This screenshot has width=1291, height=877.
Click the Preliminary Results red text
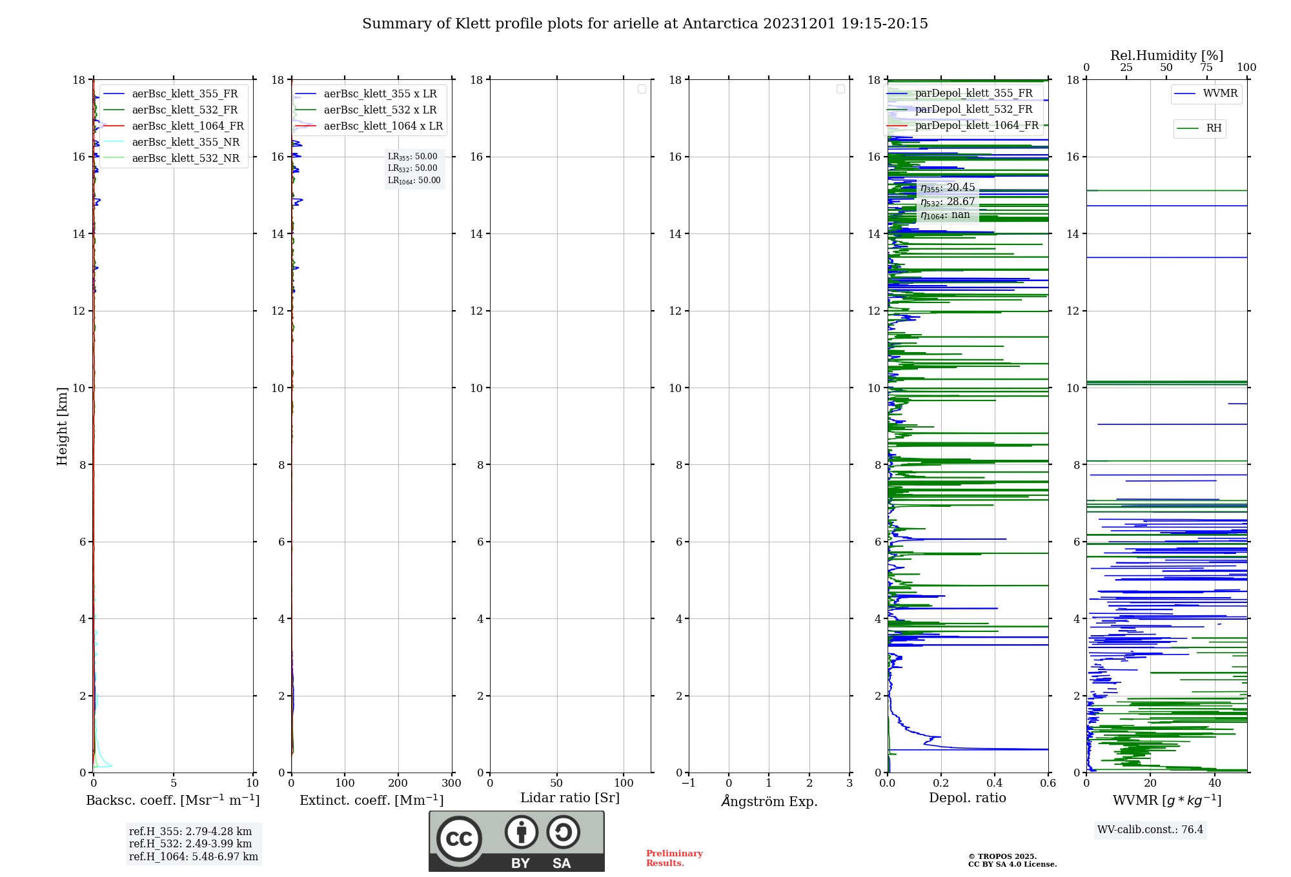click(674, 858)
